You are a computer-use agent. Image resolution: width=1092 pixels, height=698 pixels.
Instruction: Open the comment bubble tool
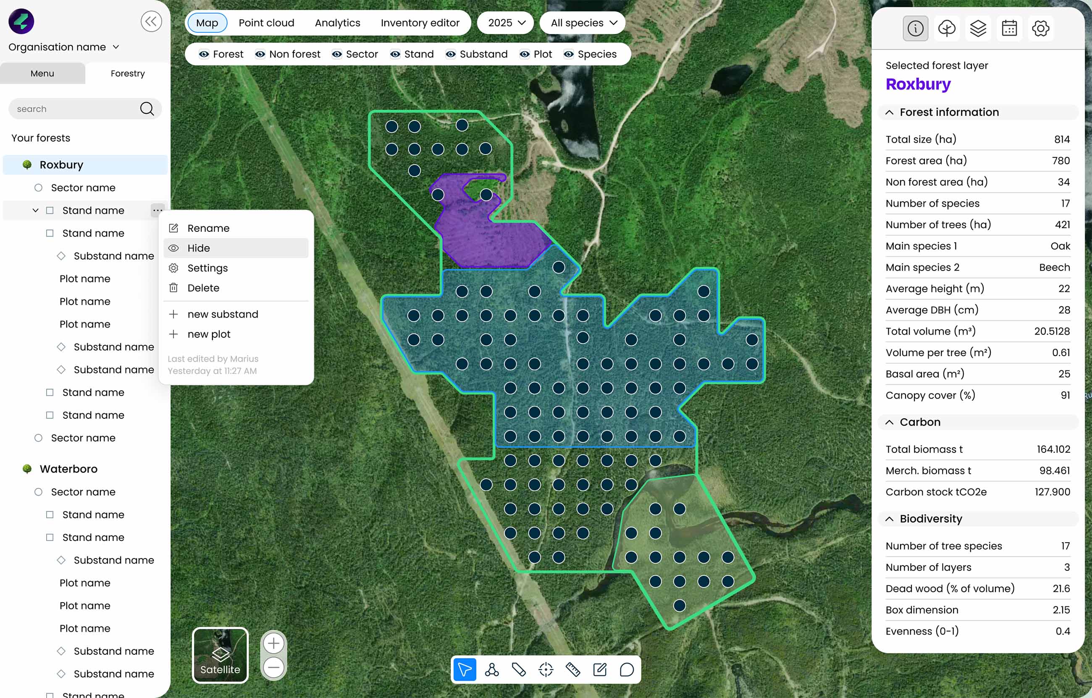[627, 669]
